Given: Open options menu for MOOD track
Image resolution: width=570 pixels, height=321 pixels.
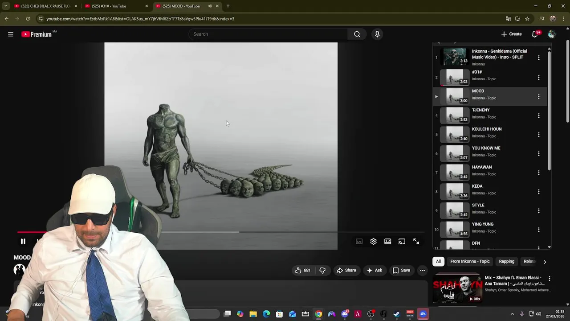Looking at the screenshot, I should 538,97.
